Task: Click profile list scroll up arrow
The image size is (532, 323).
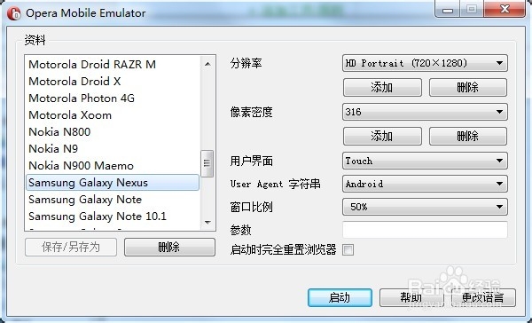Action: (207, 64)
